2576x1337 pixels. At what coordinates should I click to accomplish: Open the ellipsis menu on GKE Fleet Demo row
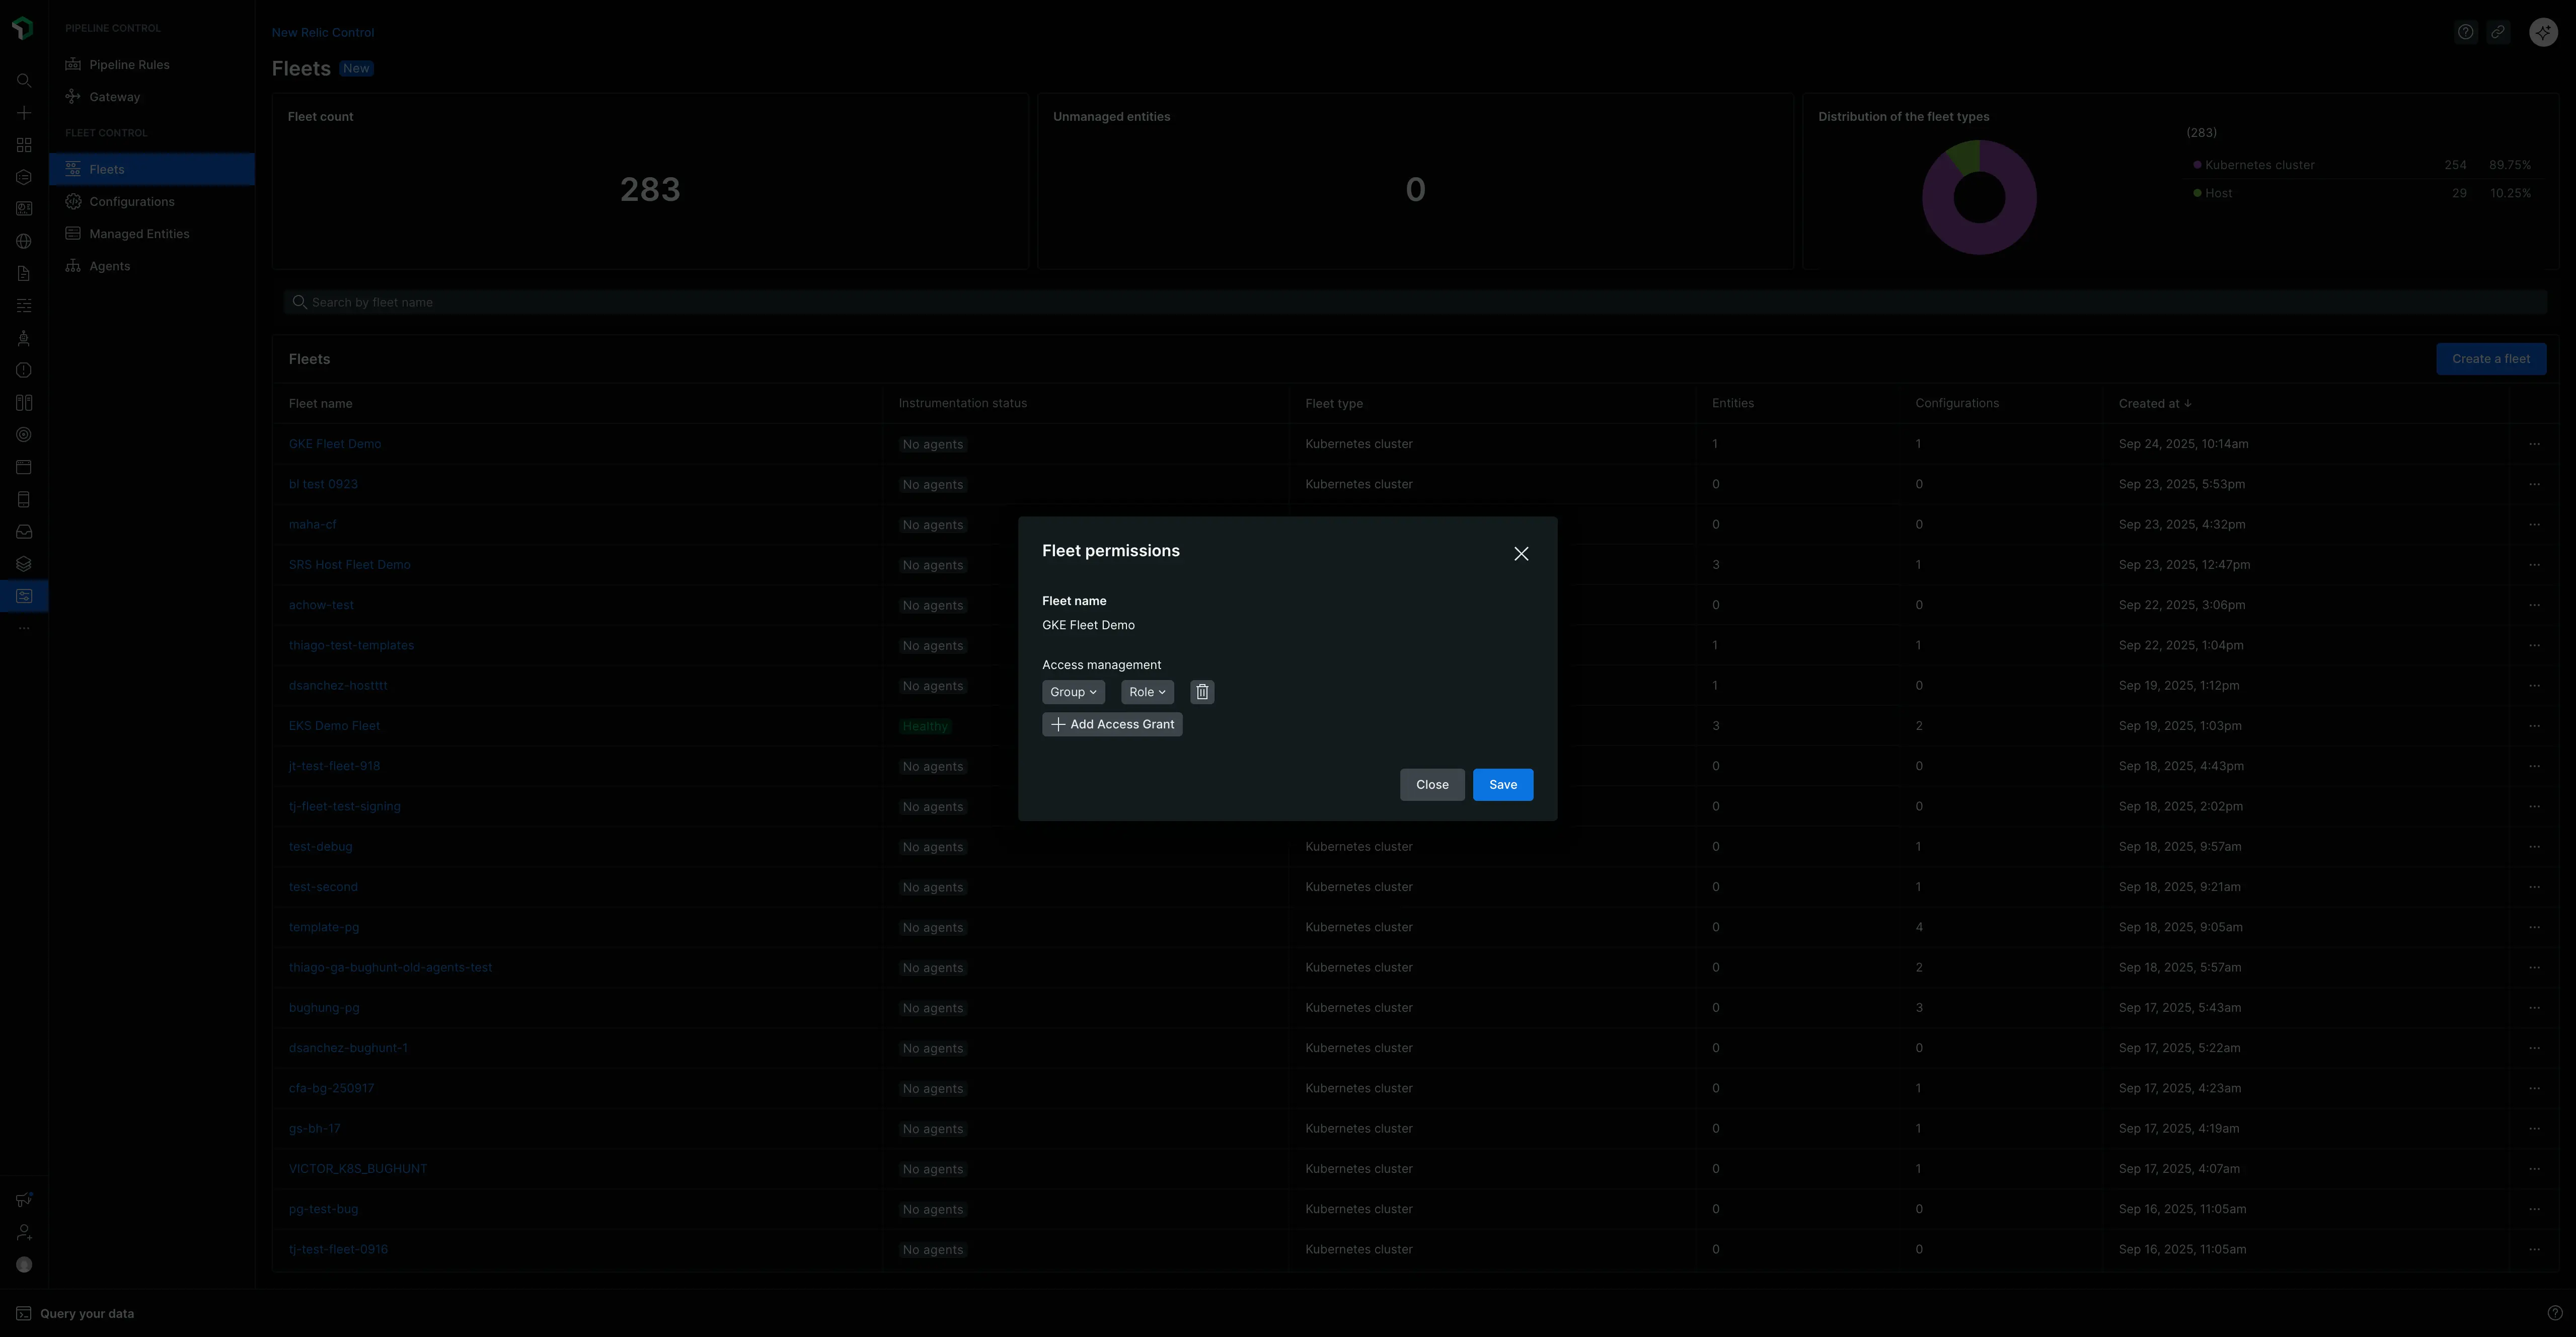tap(2535, 444)
